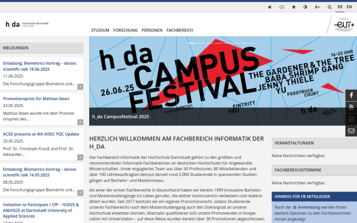The image size is (357, 223).
Task: Open Invitation to Participate / CfP IV2025 link
Action: tap(41, 211)
